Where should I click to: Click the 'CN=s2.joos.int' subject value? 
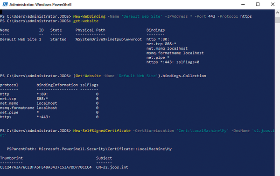[112, 167]
